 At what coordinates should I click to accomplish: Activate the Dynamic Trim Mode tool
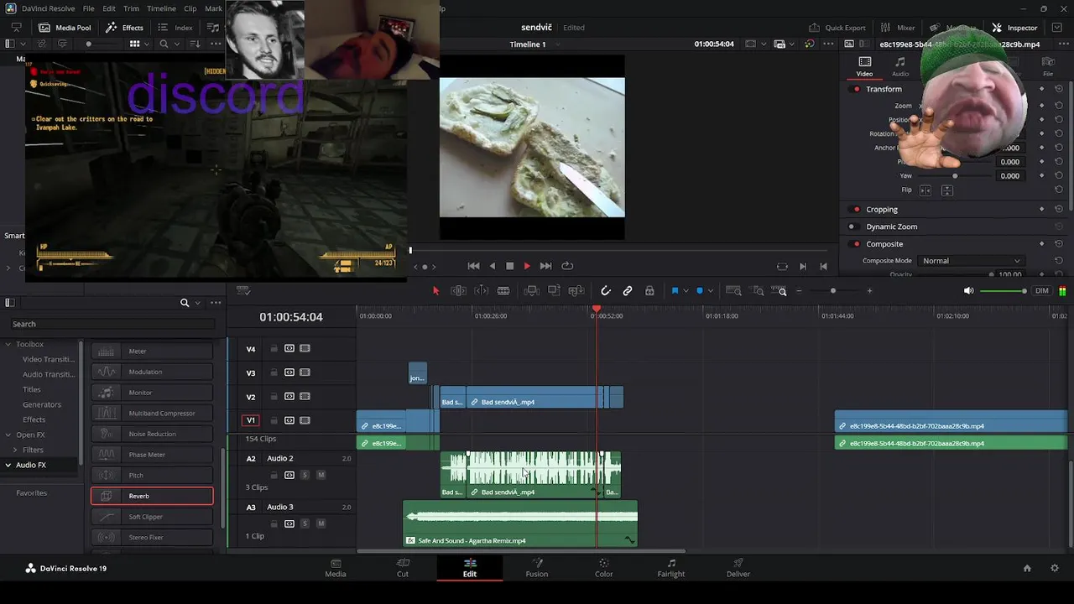pyautogui.click(x=482, y=291)
